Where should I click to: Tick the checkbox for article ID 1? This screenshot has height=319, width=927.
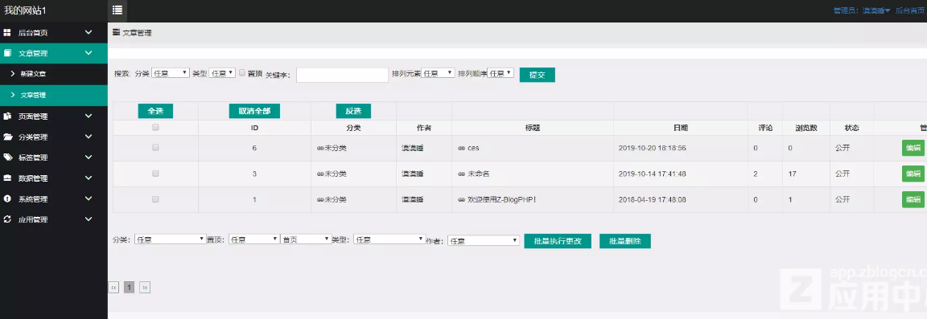(155, 199)
